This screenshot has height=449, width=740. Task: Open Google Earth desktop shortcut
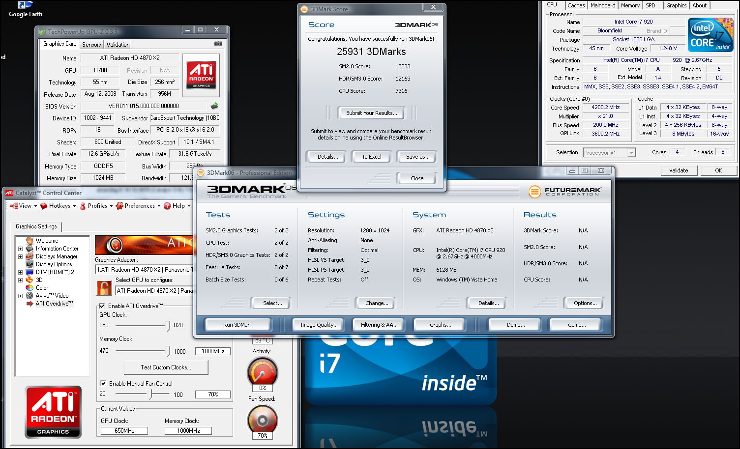tap(25, 9)
